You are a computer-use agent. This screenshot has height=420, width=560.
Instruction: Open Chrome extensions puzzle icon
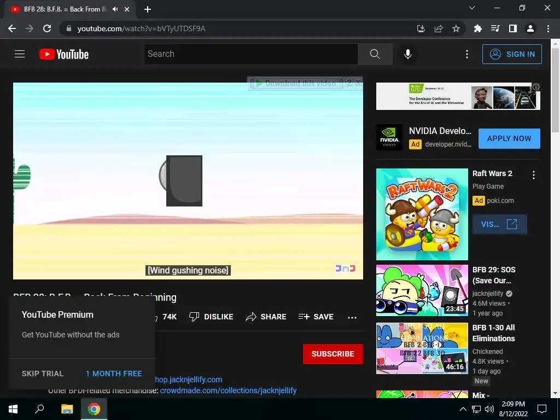tap(477, 28)
